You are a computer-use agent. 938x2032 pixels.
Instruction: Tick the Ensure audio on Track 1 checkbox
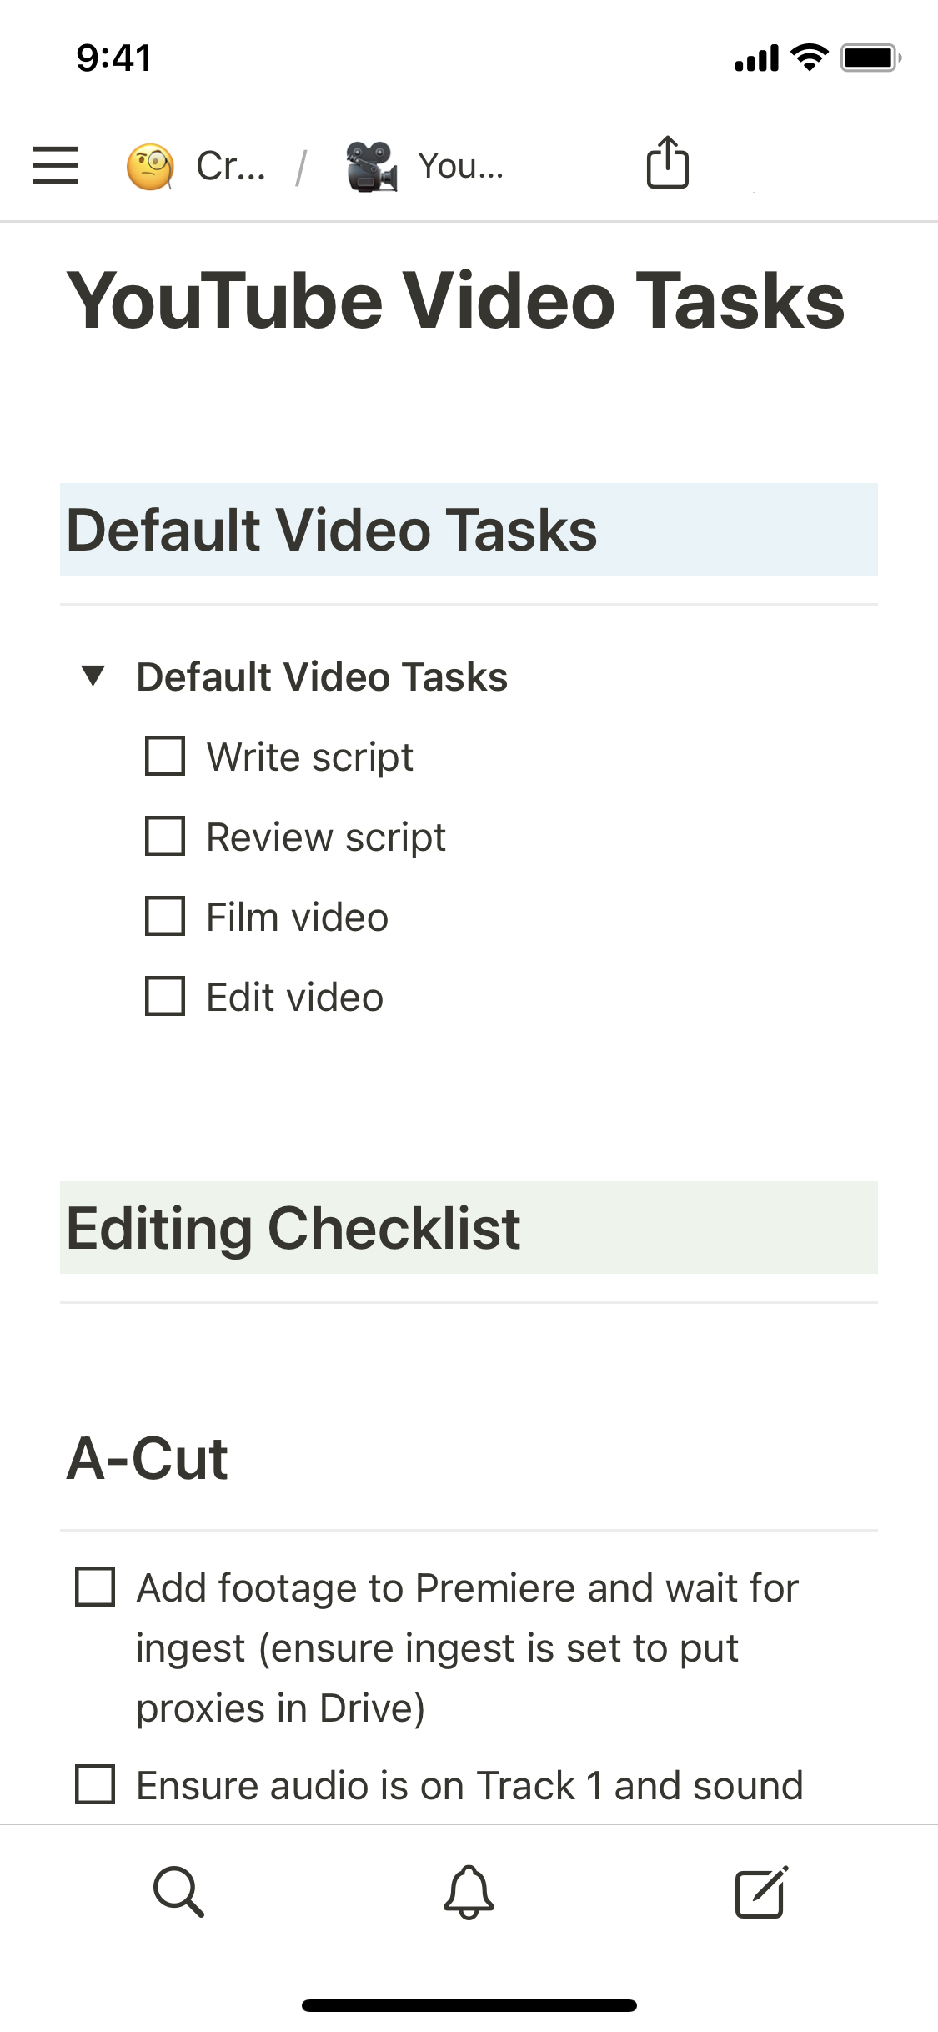pos(95,1784)
